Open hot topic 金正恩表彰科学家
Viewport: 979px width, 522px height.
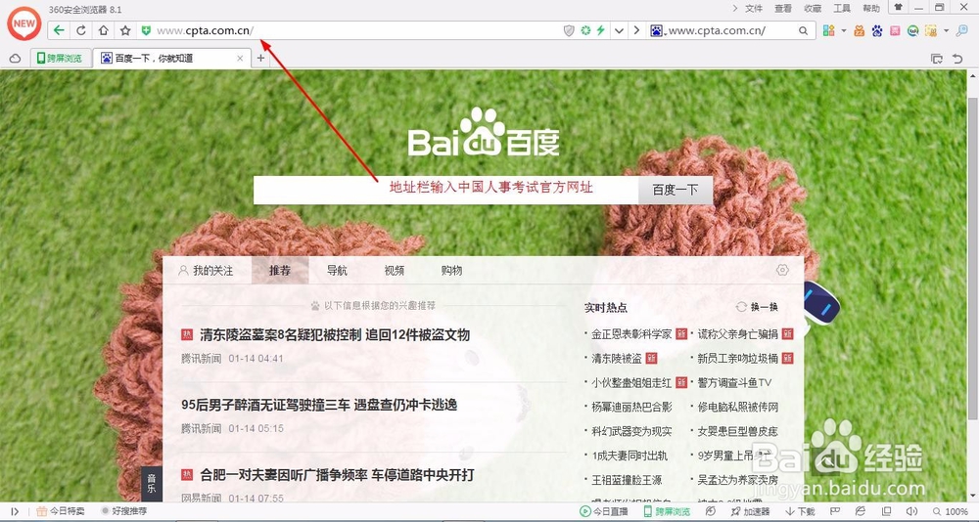631,334
